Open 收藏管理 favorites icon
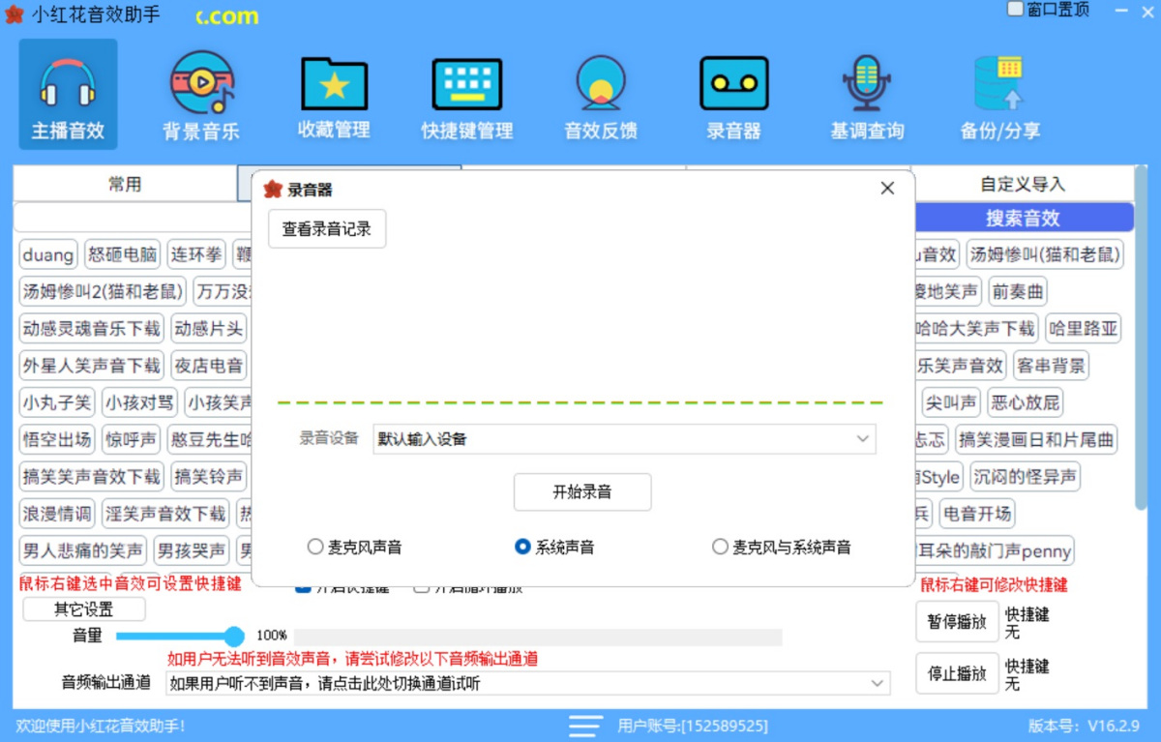Screen dimensions: 1161x742 (x=333, y=93)
